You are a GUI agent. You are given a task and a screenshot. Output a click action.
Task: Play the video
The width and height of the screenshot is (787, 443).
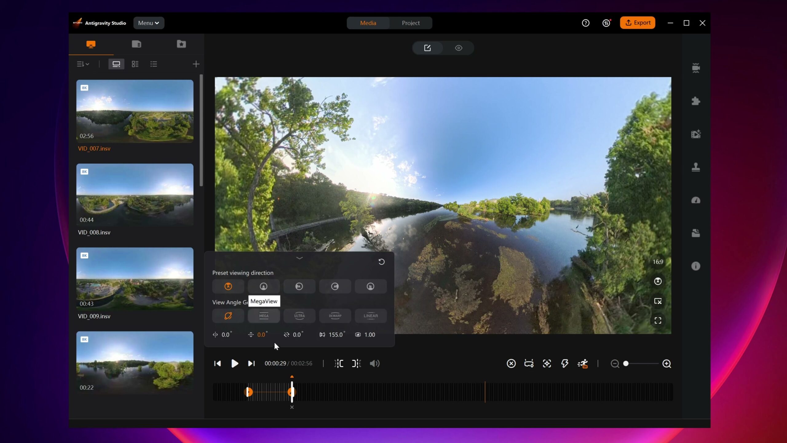point(235,364)
